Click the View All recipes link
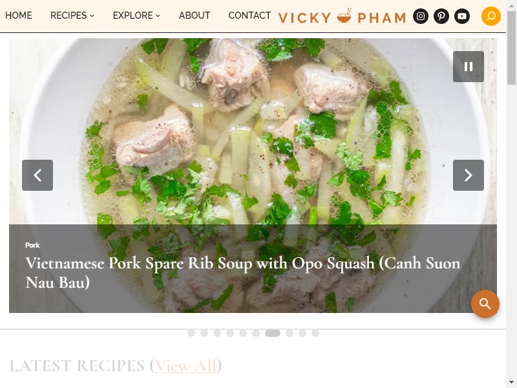Image resolution: width=517 pixels, height=388 pixels. [185, 366]
